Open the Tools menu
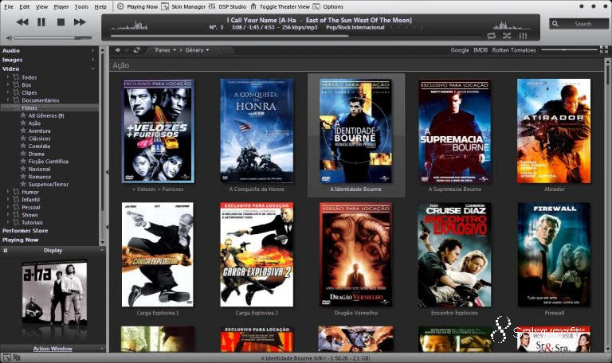This screenshot has width=612, height=363. pos(81,6)
